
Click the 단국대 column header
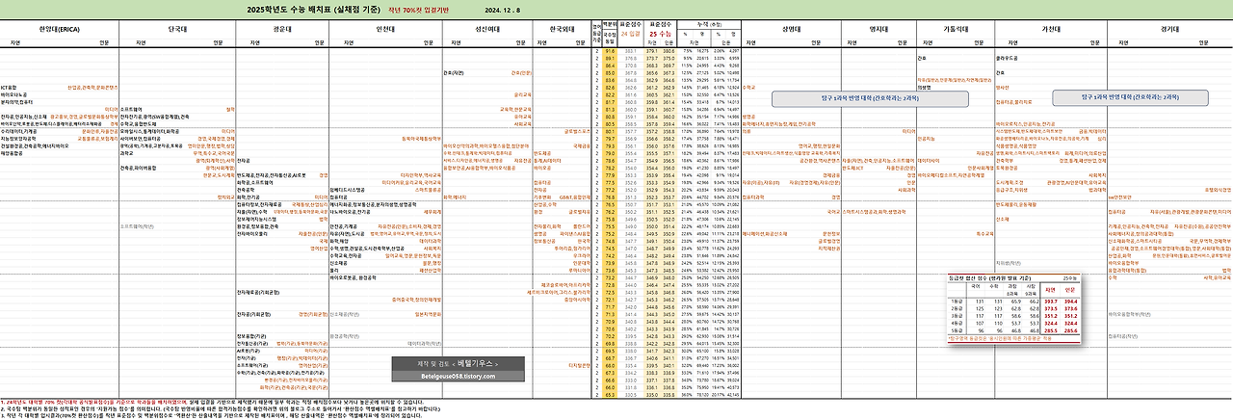180,30
